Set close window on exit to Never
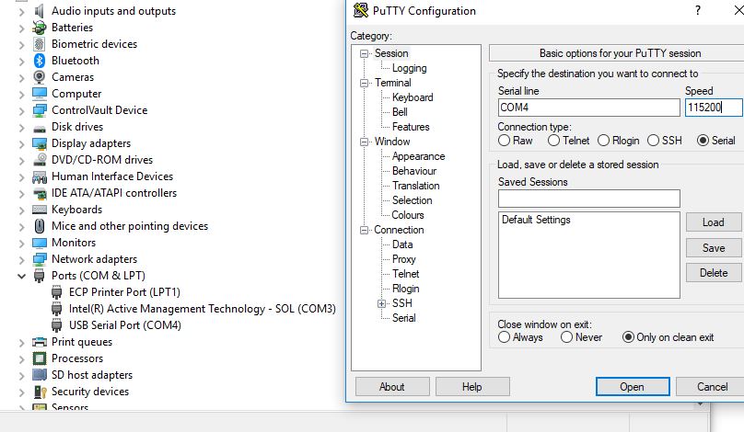This screenshot has width=744, height=432. (x=566, y=337)
